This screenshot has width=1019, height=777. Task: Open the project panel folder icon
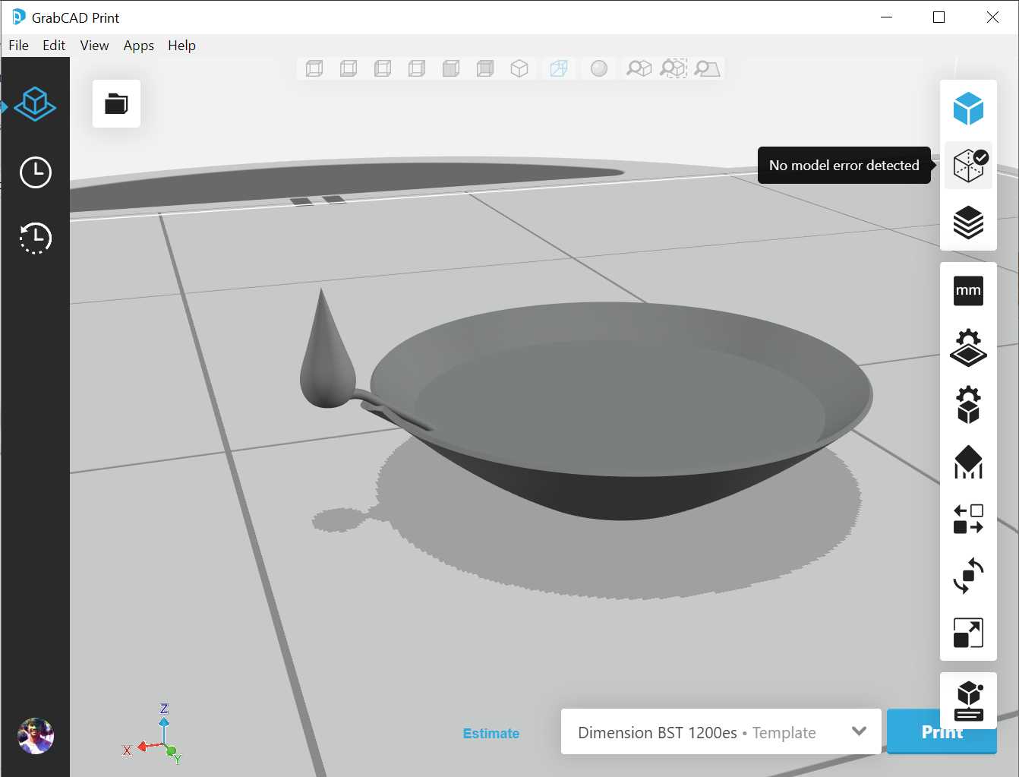116,103
